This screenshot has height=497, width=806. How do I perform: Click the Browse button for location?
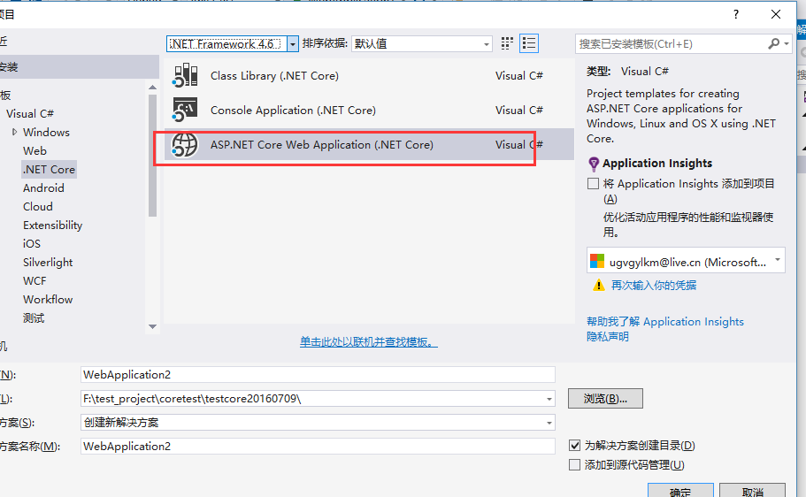pyautogui.click(x=605, y=399)
